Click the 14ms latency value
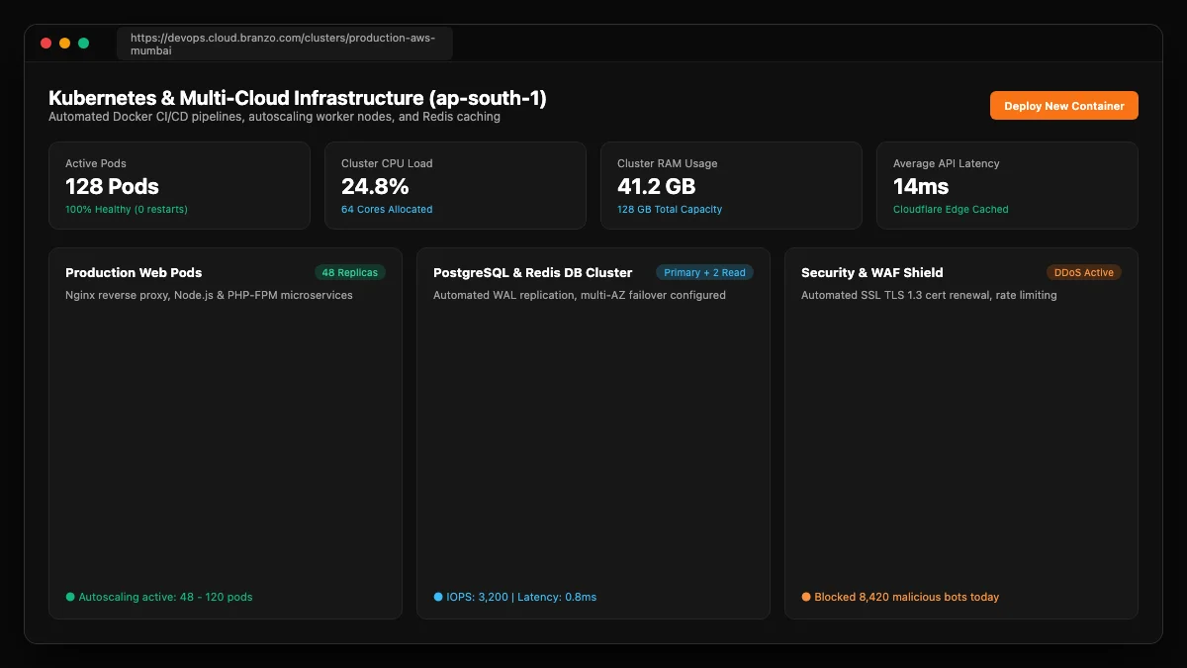Screen dimensions: 1187x668 921,186
